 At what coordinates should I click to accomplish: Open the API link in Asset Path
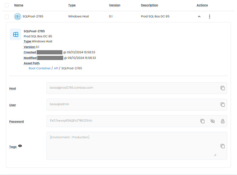click(x=56, y=68)
